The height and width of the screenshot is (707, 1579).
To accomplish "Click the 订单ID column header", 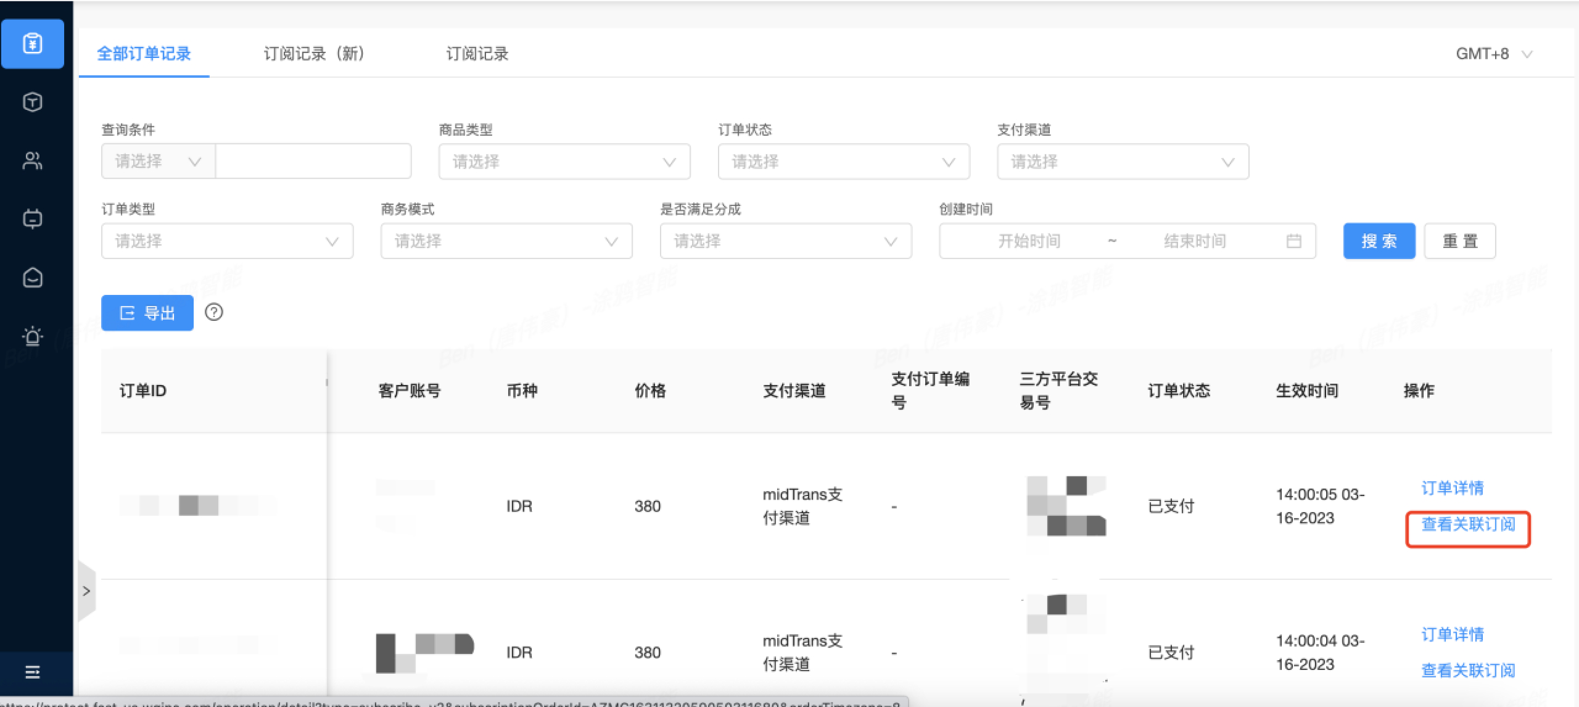I will pos(142,391).
